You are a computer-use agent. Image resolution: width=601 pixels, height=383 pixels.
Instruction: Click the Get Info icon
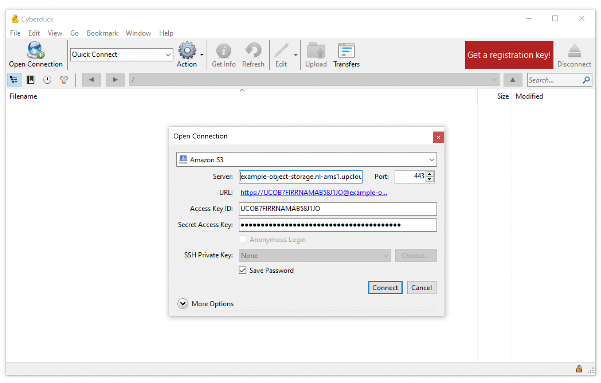click(x=223, y=50)
